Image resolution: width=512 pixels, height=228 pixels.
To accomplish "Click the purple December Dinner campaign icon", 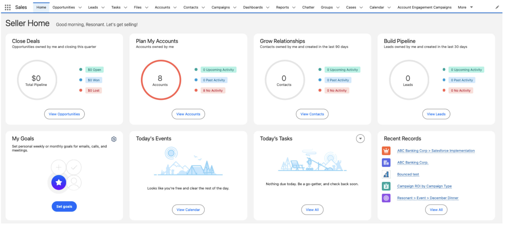I will click(x=386, y=198).
